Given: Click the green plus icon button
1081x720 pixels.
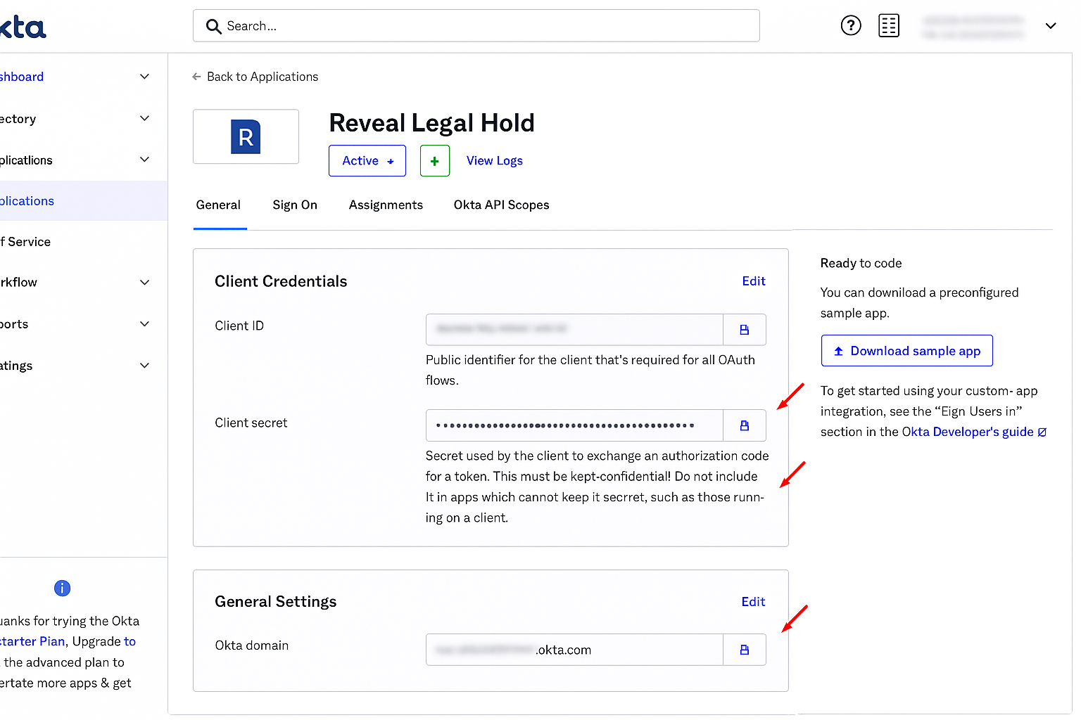Looking at the screenshot, I should [x=434, y=161].
